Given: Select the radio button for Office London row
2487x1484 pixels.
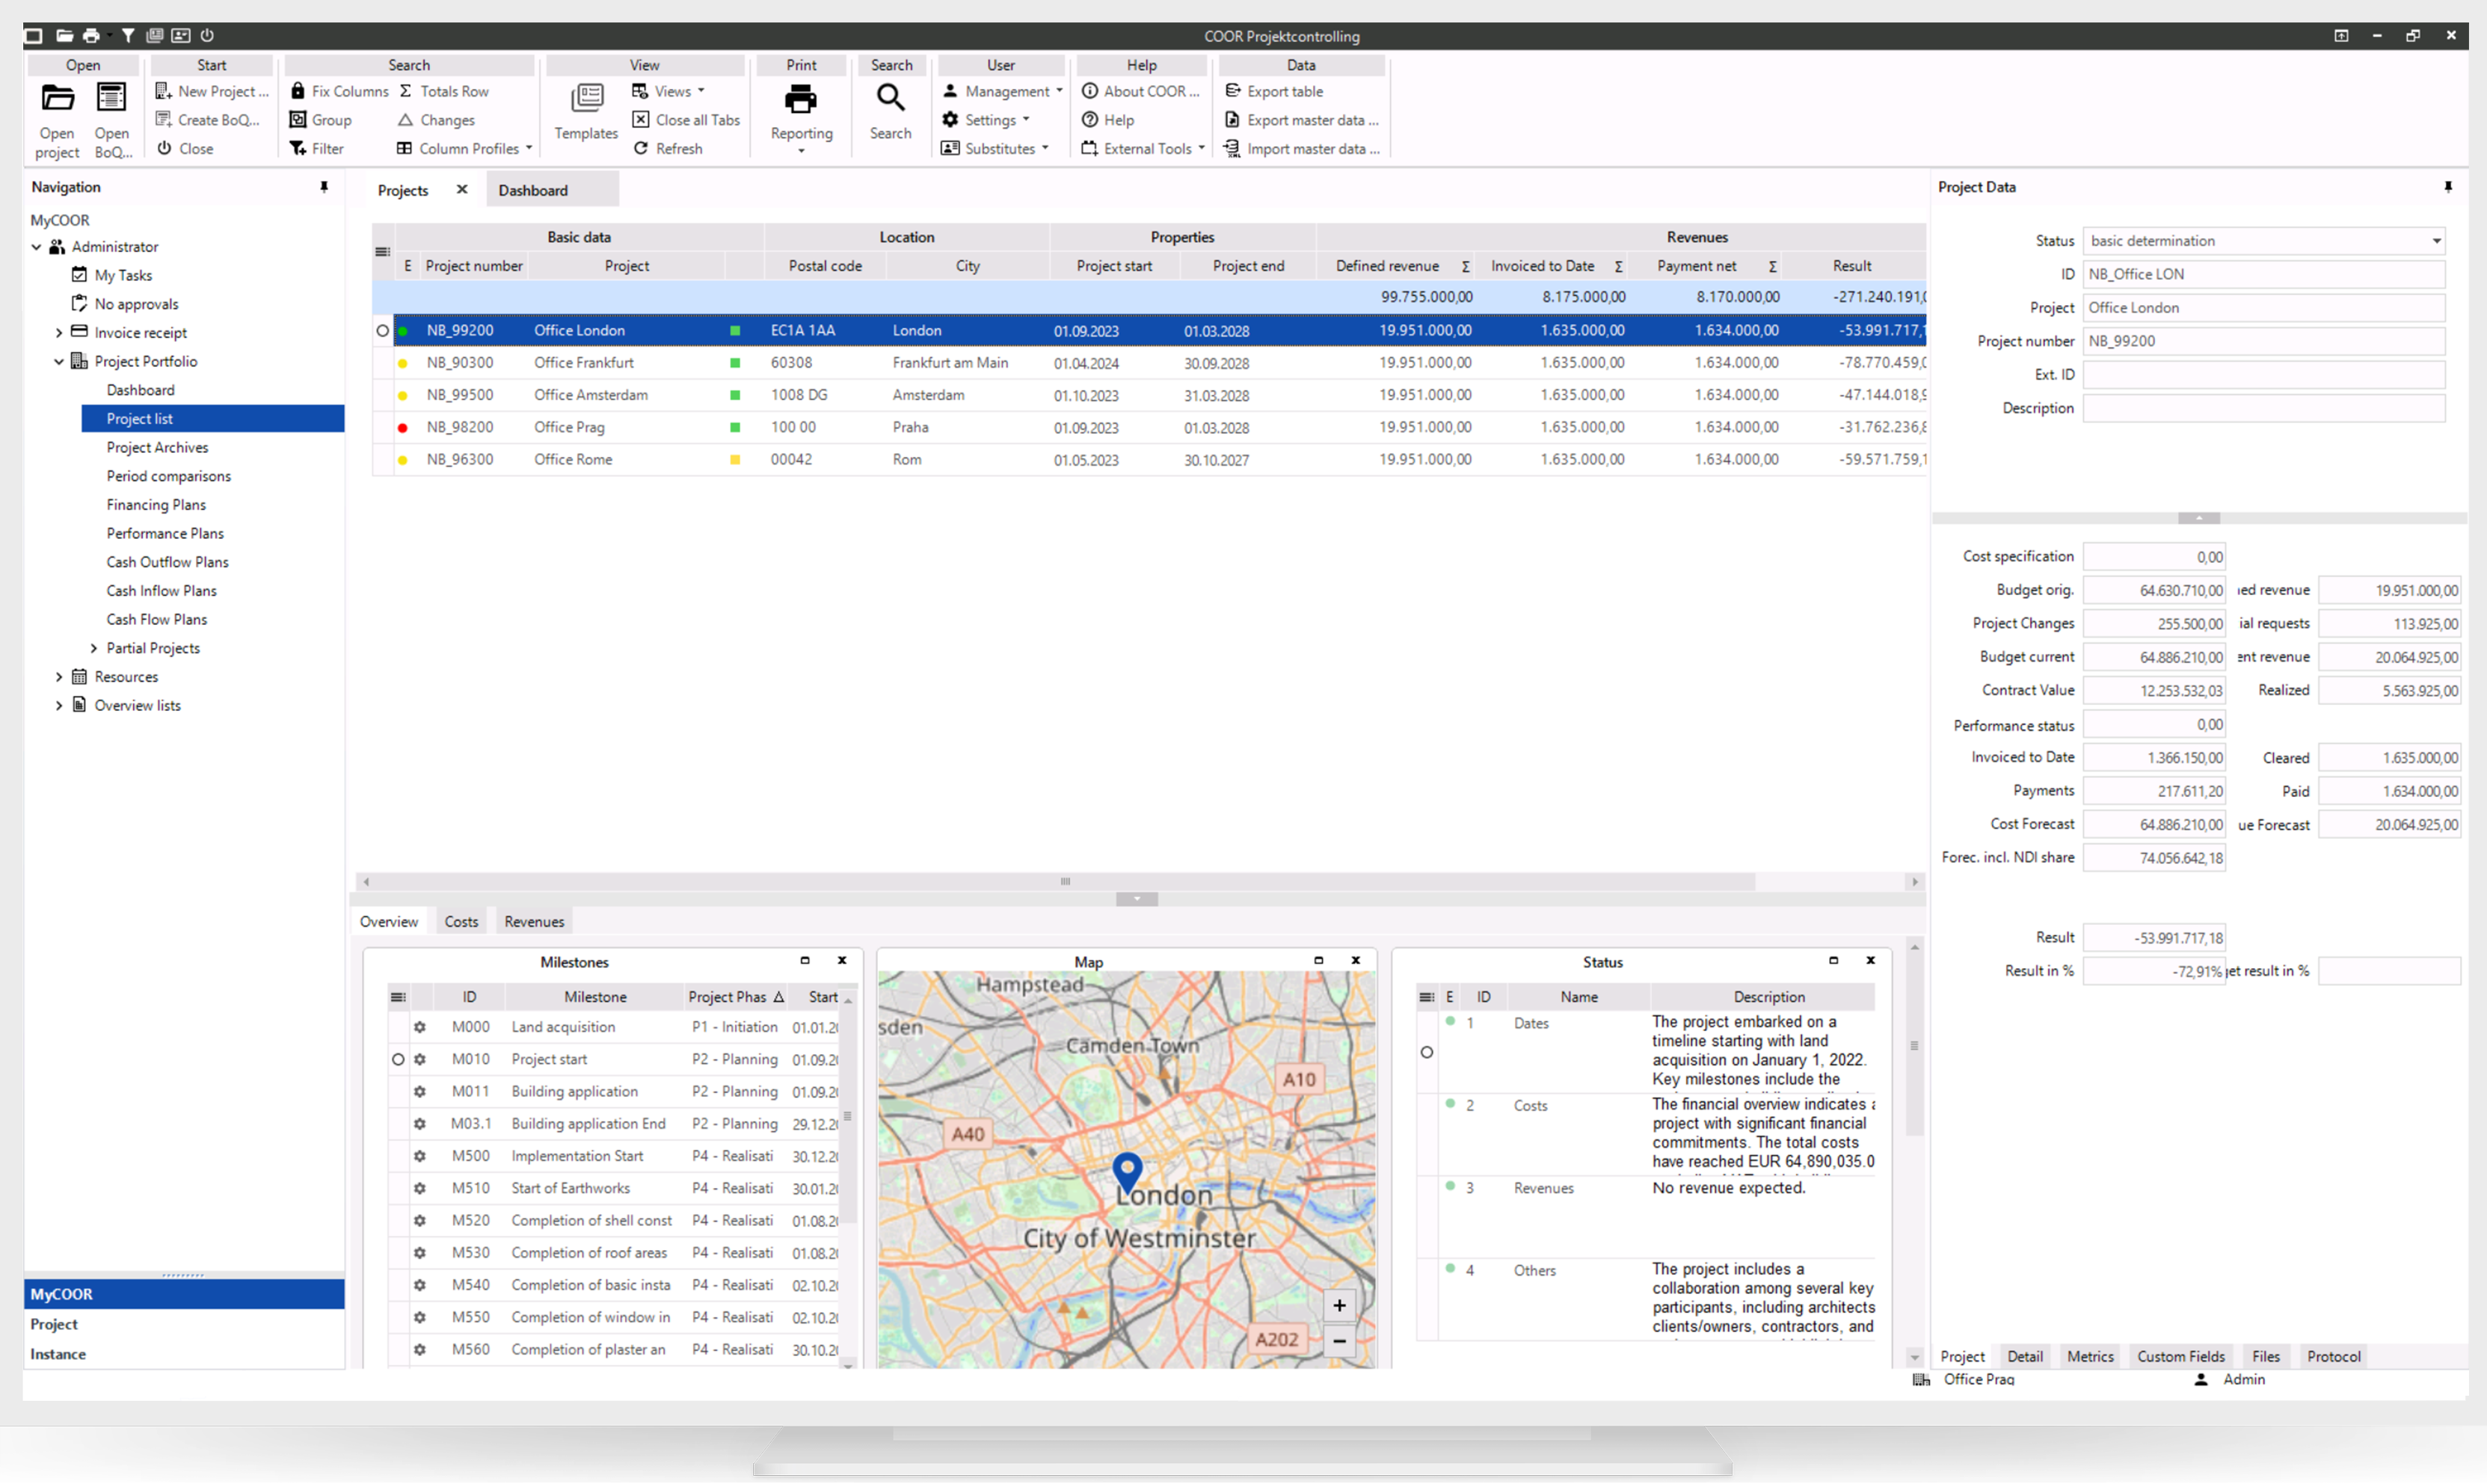Looking at the screenshot, I should (382, 330).
